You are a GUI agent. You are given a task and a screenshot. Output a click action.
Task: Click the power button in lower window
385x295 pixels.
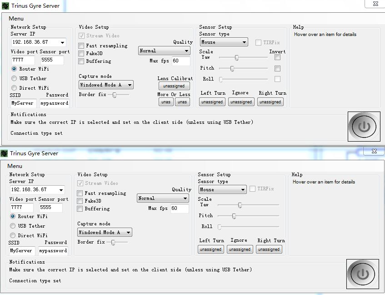click(363, 274)
